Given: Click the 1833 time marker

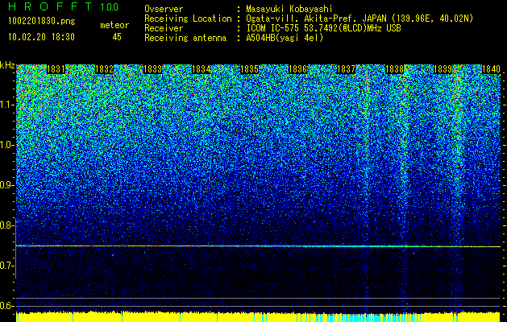Looking at the screenshot, I should coord(152,69).
